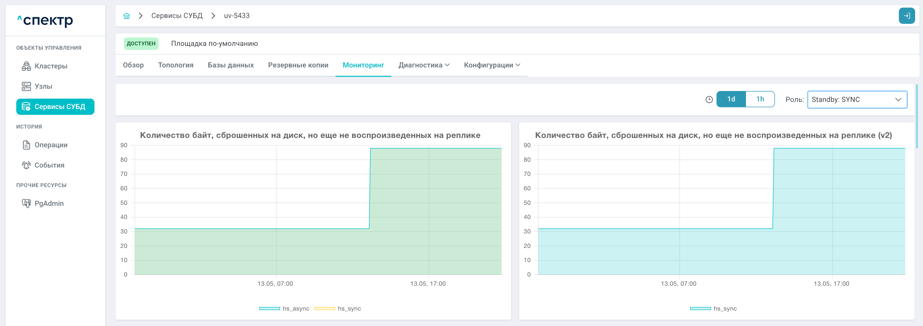Toggle hs_sync legend in left chart
Screen dimensions: 923x326
click(x=338, y=309)
